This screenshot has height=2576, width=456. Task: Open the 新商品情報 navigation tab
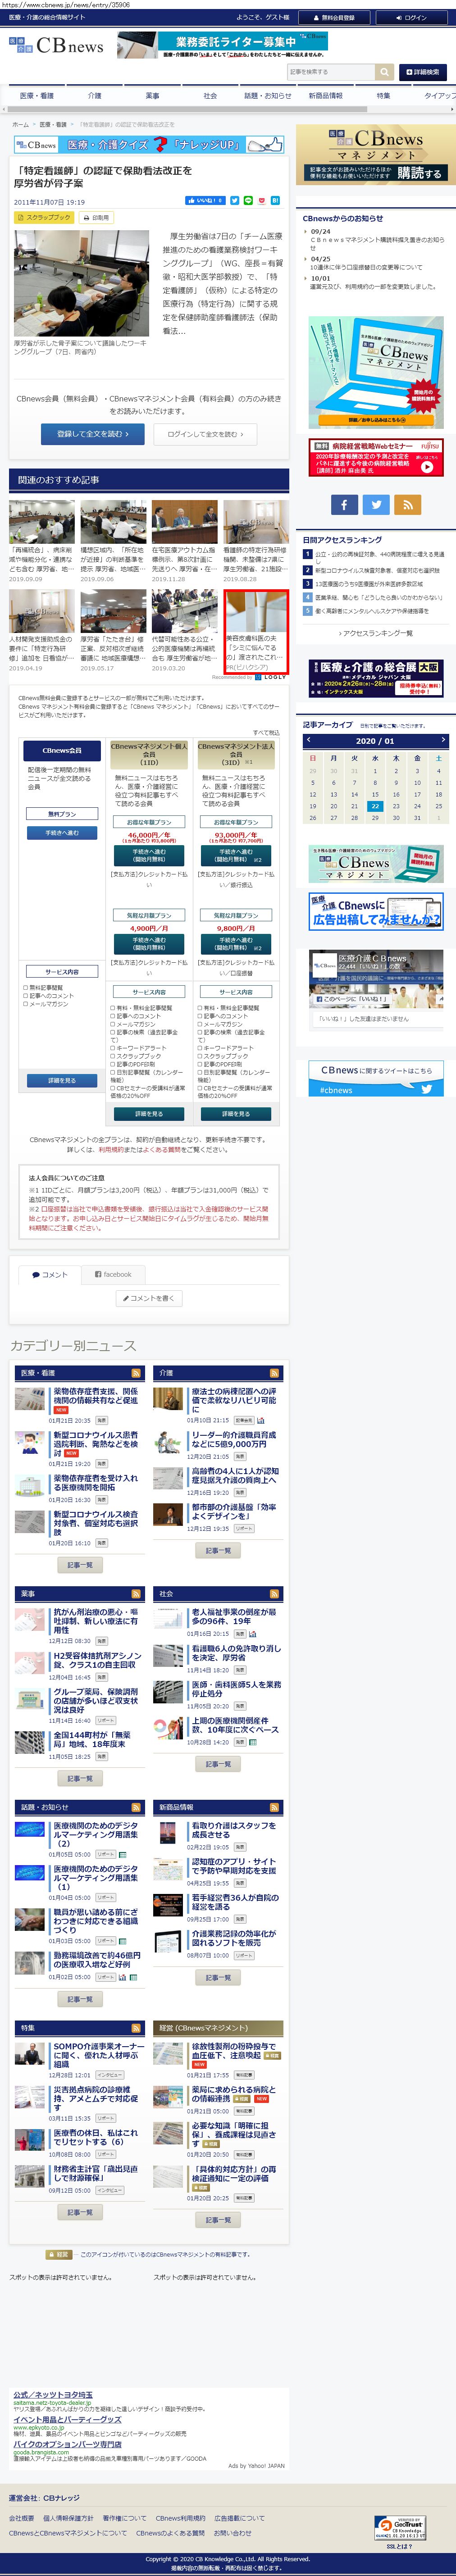coord(325,96)
